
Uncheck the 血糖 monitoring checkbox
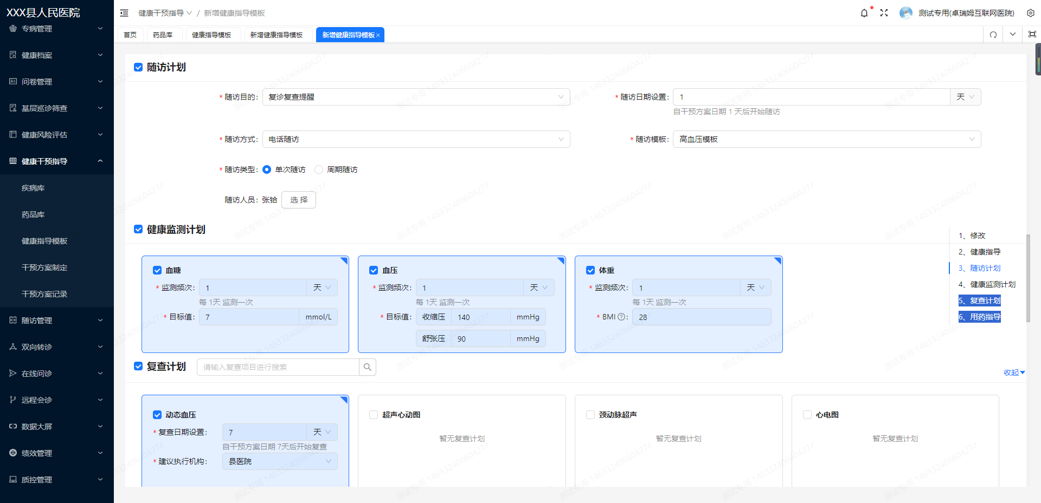point(157,270)
